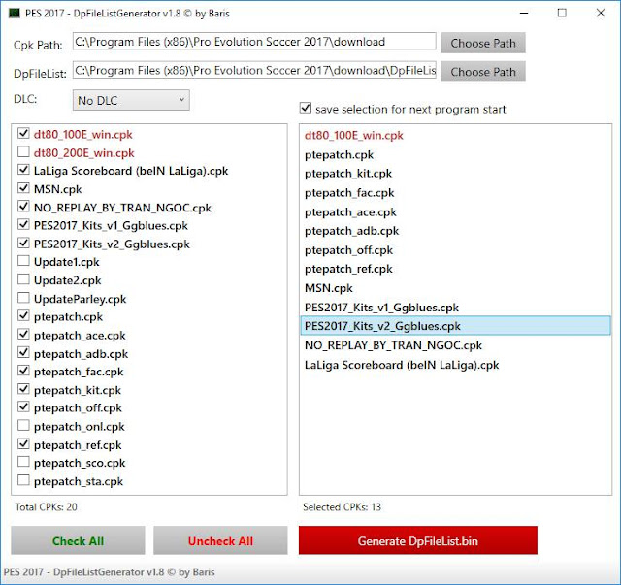The width and height of the screenshot is (621, 585).
Task: Select highlighted PES2017_Kits_v2_Ggblues.cpk in right list
Action: click(x=455, y=326)
